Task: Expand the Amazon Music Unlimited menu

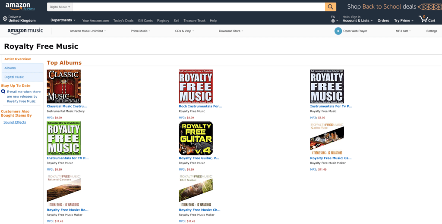Action: coord(88,31)
